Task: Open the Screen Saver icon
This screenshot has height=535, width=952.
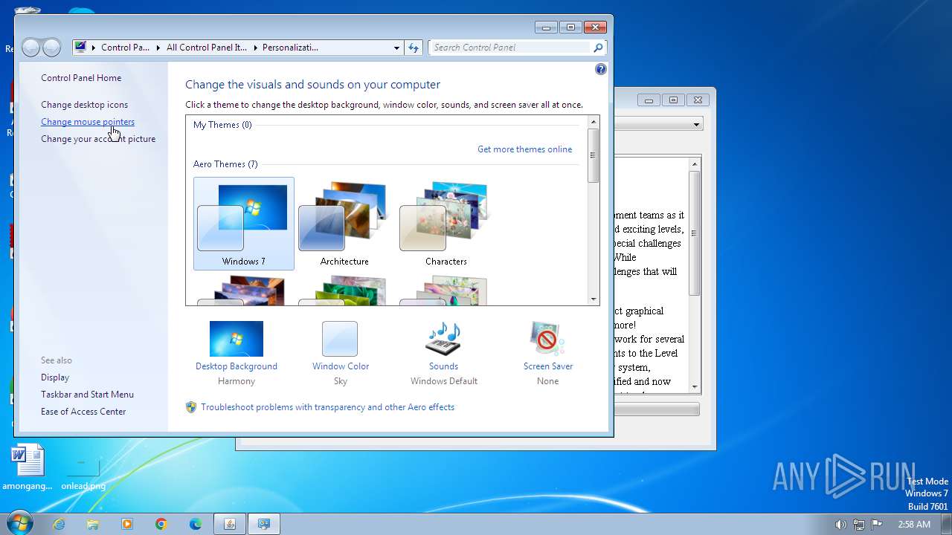Action: (x=548, y=339)
